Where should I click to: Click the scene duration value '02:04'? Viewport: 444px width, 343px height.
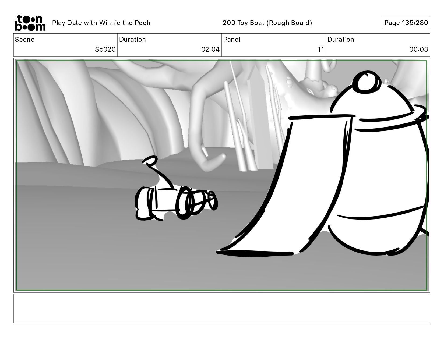(x=210, y=49)
